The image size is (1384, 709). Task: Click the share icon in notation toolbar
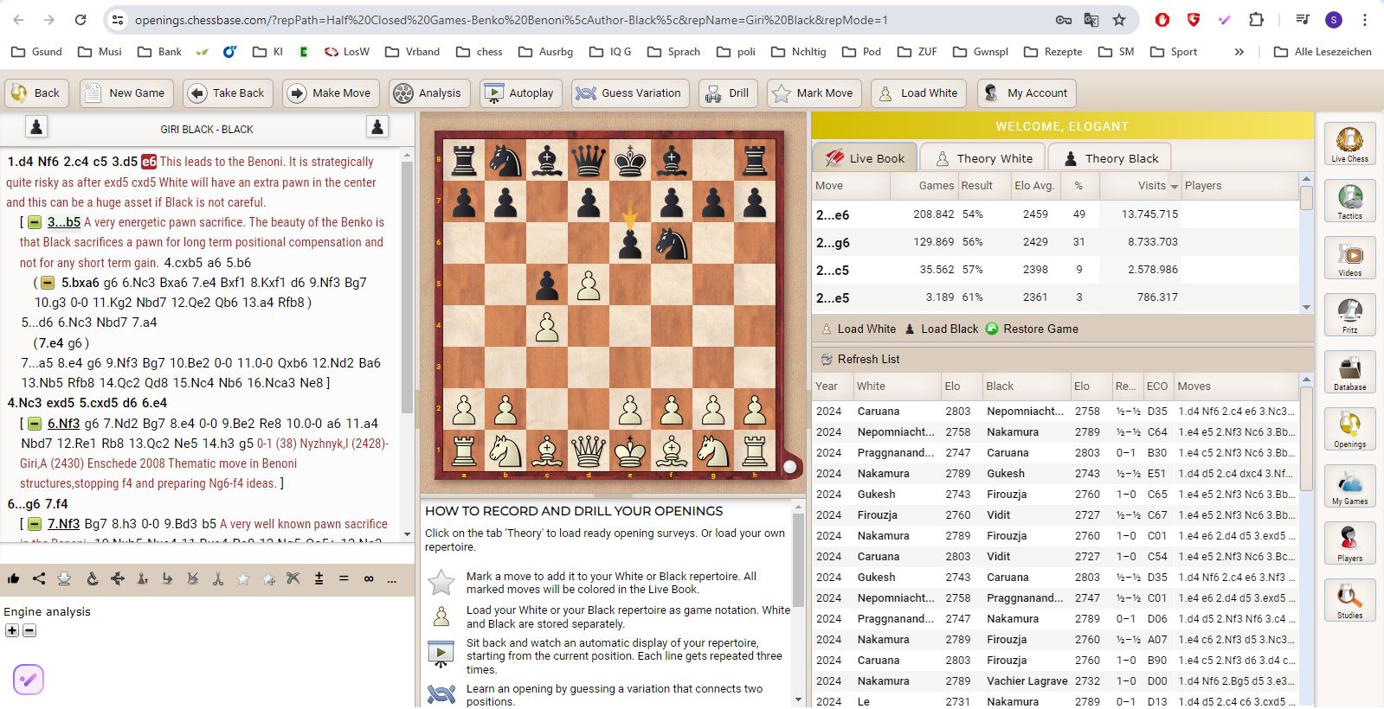[x=39, y=578]
